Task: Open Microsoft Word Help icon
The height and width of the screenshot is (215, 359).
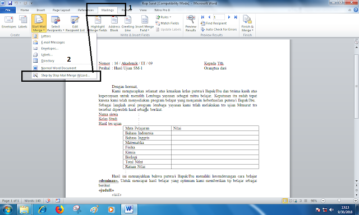Action: (356, 10)
